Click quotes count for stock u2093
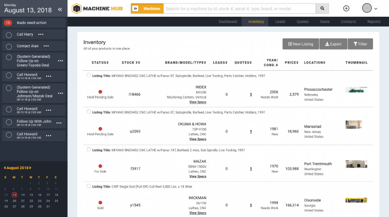The image size is (389, 217). click(x=251, y=131)
